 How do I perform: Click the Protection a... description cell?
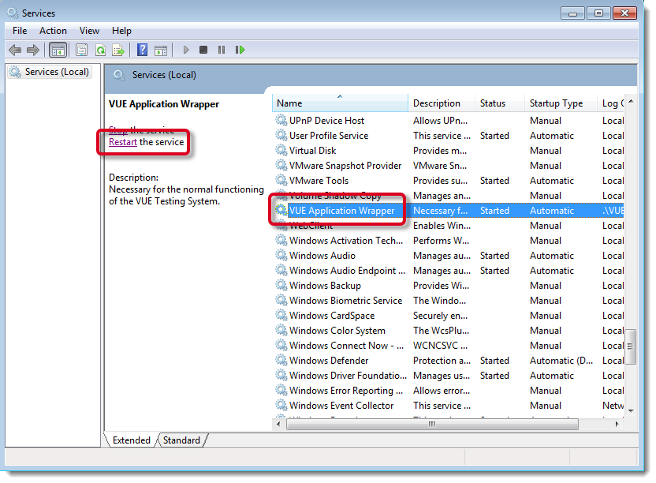pyautogui.click(x=442, y=361)
